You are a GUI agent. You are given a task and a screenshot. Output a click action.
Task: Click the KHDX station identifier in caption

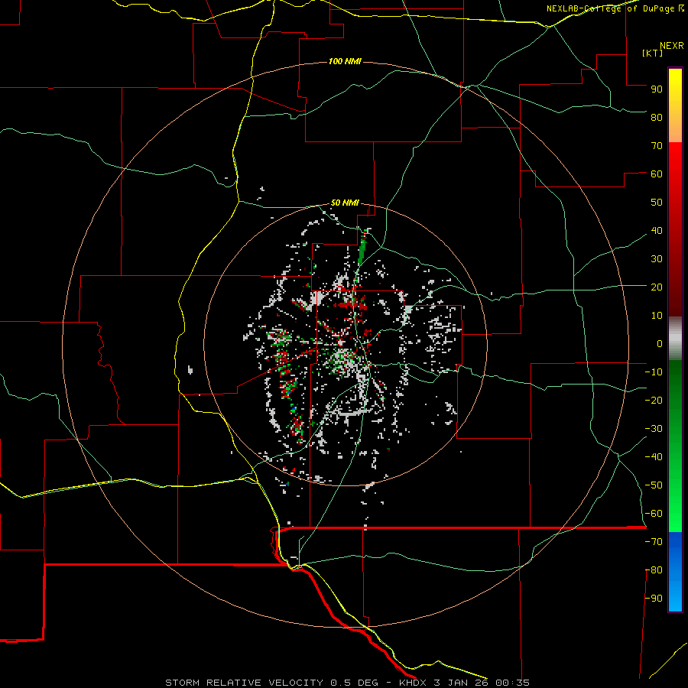click(x=413, y=683)
